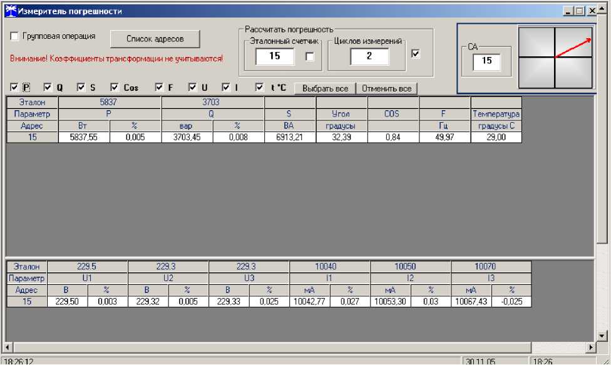This screenshot has width=611, height=365.
Task: Uncheck the F parameter checkbox
Action: [x=159, y=87]
